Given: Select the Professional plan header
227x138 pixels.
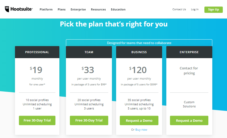Looking at the screenshot, I should point(37,52).
